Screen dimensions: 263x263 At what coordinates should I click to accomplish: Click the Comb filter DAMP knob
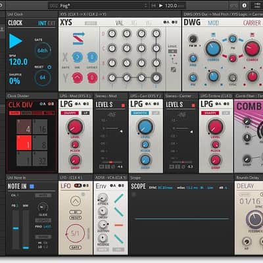tap(247, 159)
